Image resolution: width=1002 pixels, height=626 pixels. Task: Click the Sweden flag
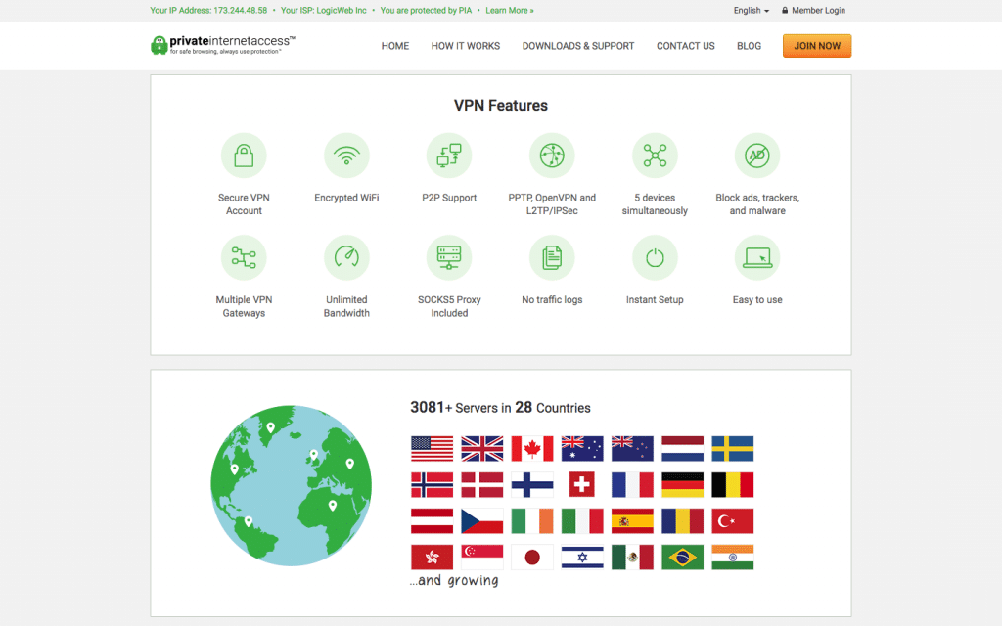click(732, 448)
